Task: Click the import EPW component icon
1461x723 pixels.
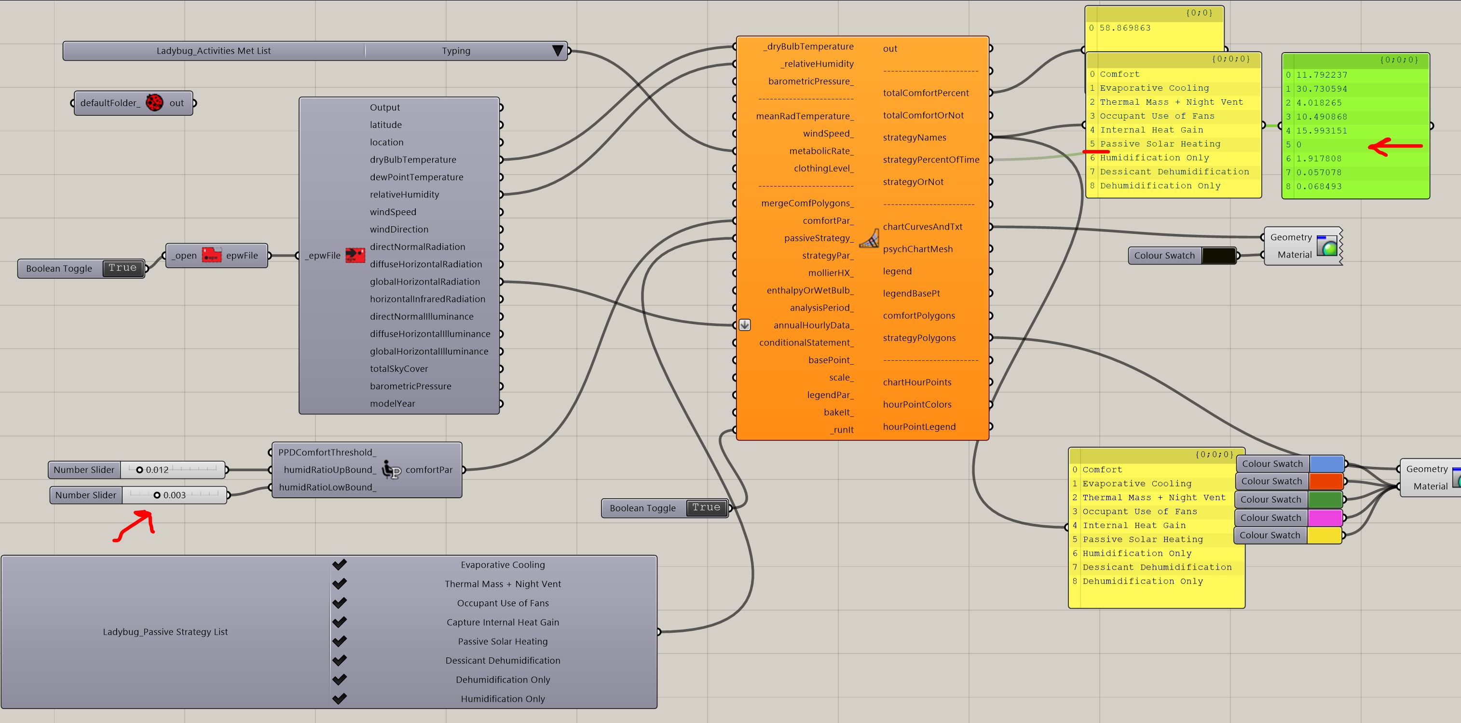Action: pos(355,255)
